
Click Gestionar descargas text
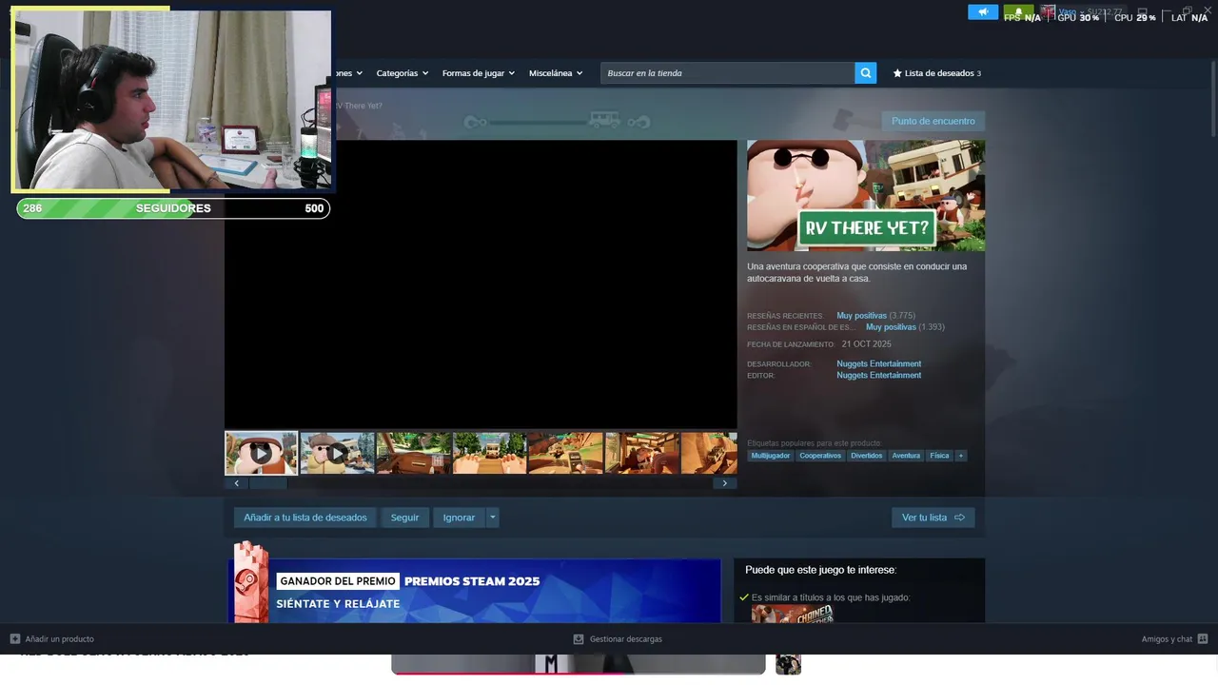[625, 639]
